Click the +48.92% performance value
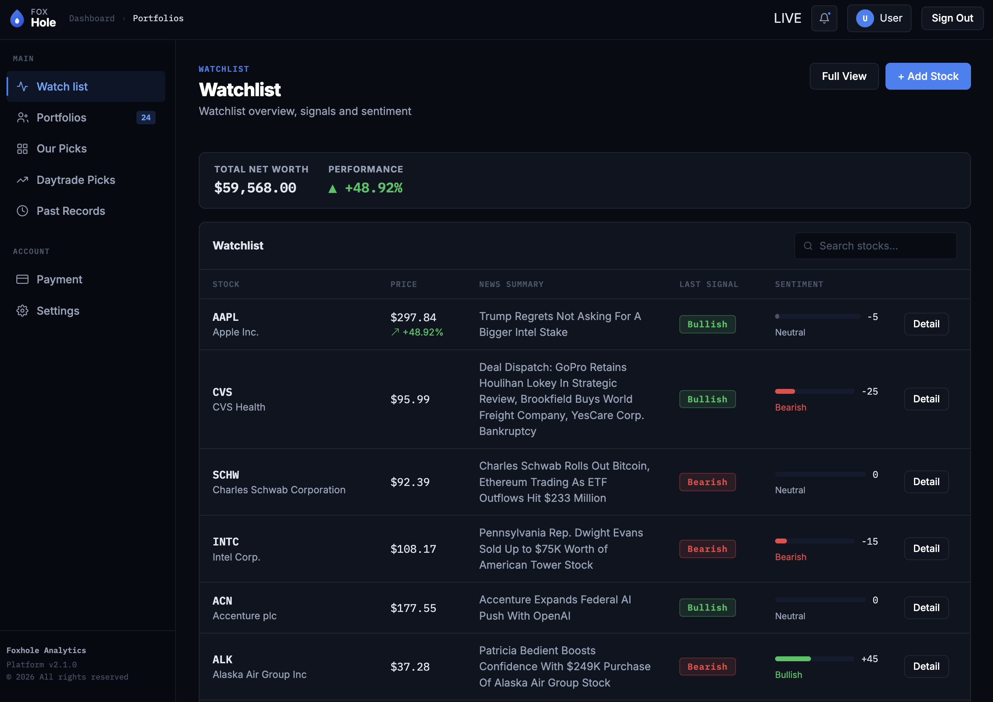993x702 pixels. click(373, 188)
